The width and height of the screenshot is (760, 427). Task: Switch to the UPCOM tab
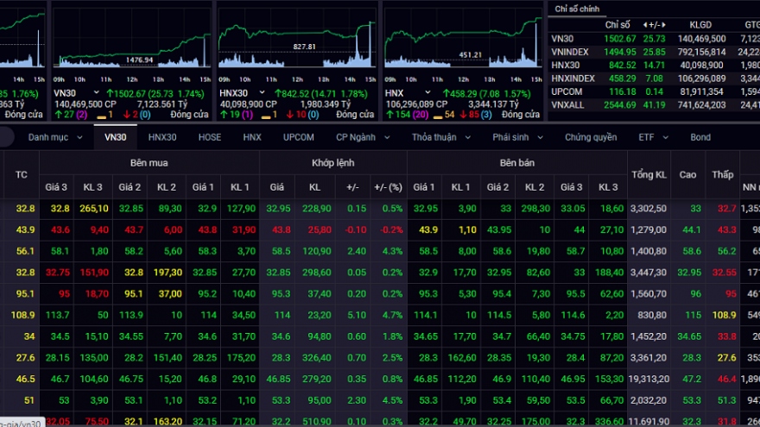[x=299, y=137]
